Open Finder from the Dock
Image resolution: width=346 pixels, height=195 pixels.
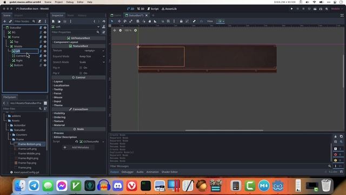[x=20, y=185]
